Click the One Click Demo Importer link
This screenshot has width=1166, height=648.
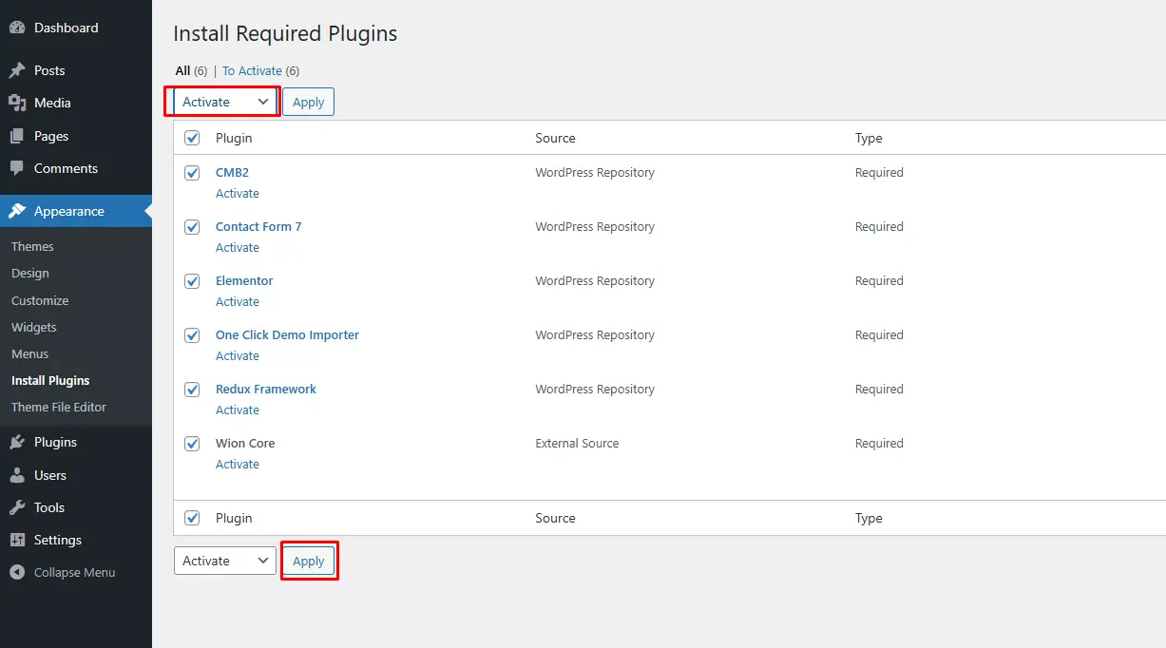(x=287, y=335)
